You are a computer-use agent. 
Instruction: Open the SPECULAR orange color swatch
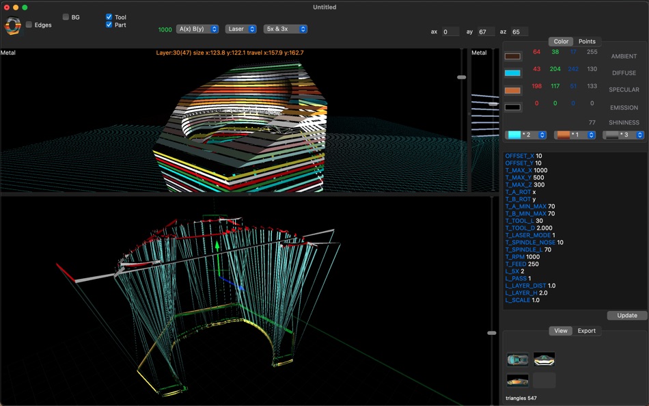pyautogui.click(x=513, y=90)
